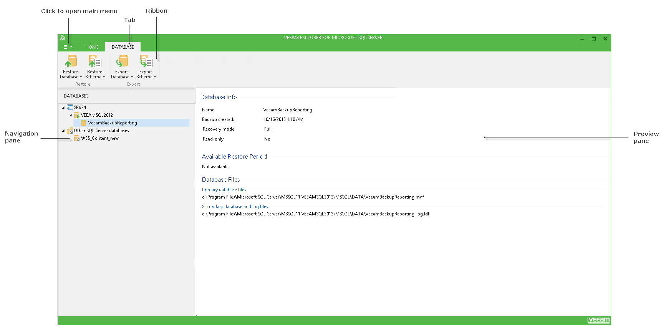Screen dimensions: 666x331
Task: Click the Restore Database ribbon icon
Action: (71, 61)
